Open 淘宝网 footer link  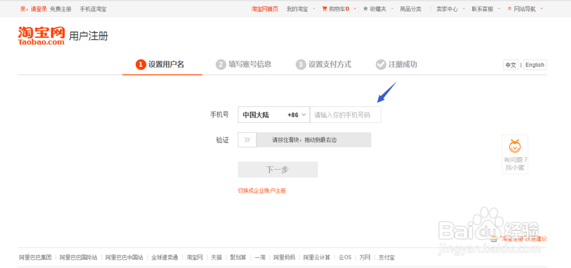coord(195,257)
